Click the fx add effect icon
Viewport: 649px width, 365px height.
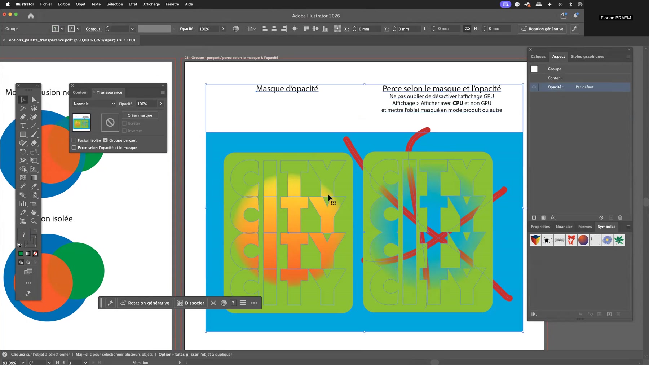[553, 217]
